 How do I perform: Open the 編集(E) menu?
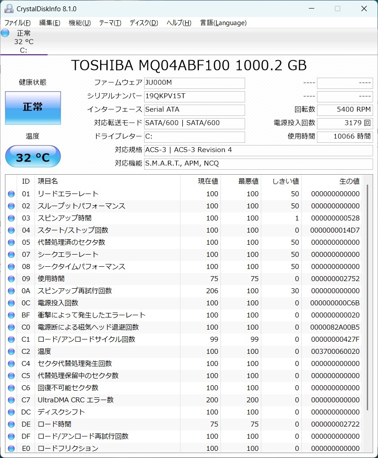[50, 23]
